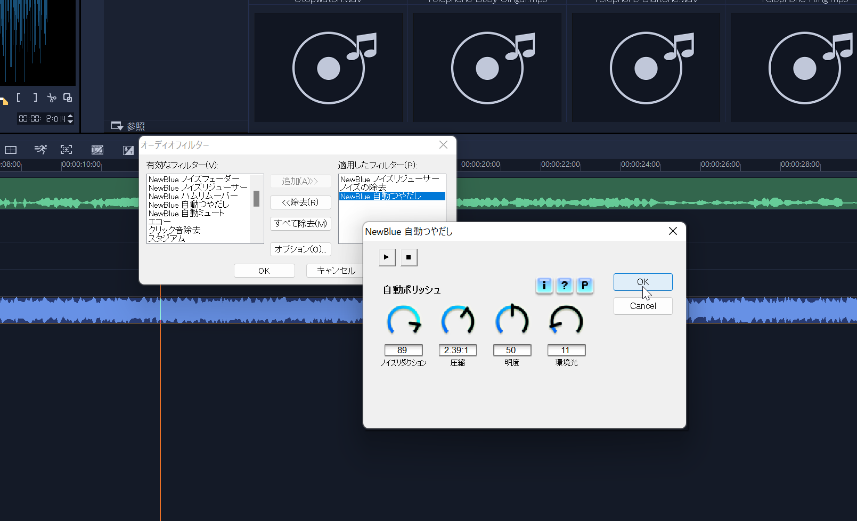Open the storyboard grid view icon
Image resolution: width=857 pixels, height=521 pixels.
pos(11,150)
